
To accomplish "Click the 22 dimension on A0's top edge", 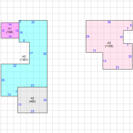I will coord(33,22).
